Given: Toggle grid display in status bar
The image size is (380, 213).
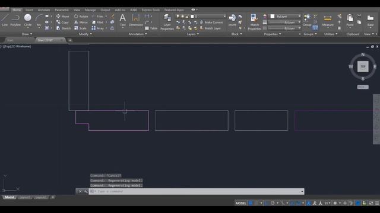Looking at the screenshot, I should click(251, 203).
